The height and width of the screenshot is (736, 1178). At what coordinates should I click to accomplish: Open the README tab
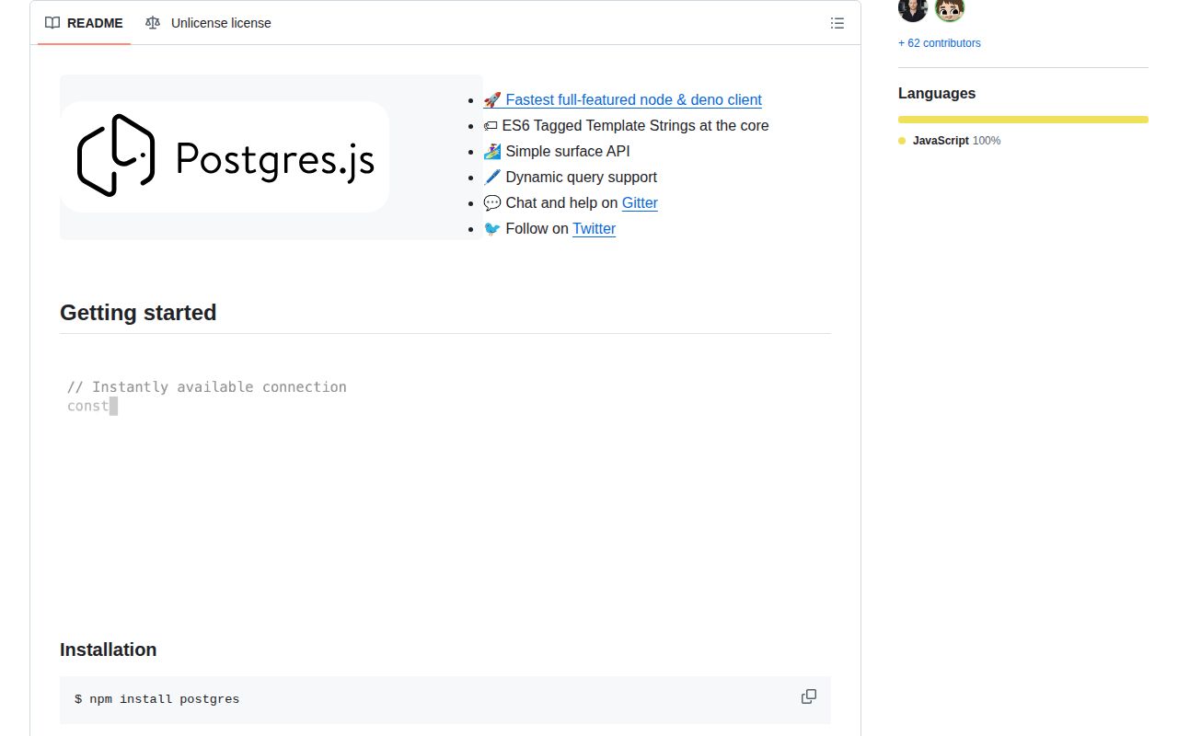tap(84, 23)
